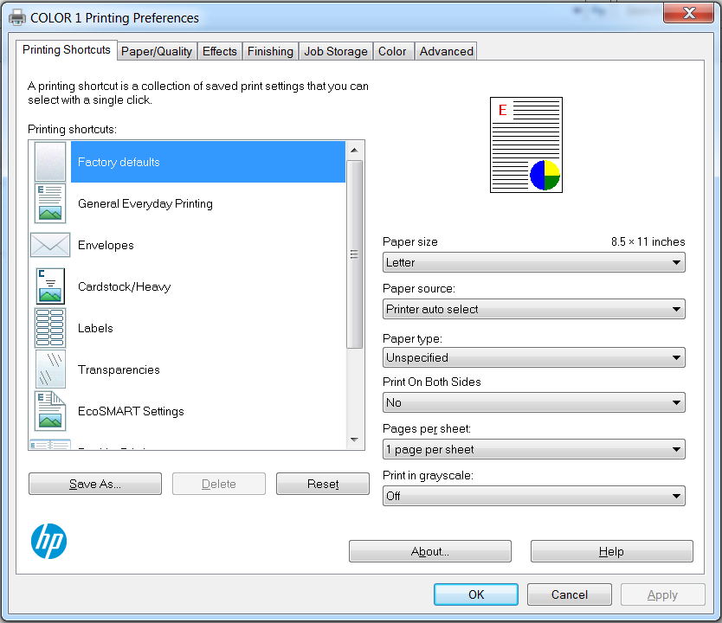This screenshot has width=722, height=623.
Task: Open the Effects tab
Action: click(220, 52)
